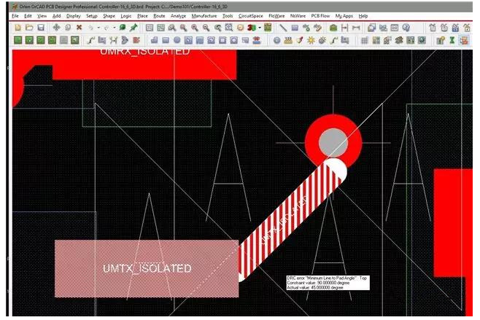Image resolution: width=480 pixels, height=320 pixels.
Task: Click the New file icon
Action: [18, 28]
